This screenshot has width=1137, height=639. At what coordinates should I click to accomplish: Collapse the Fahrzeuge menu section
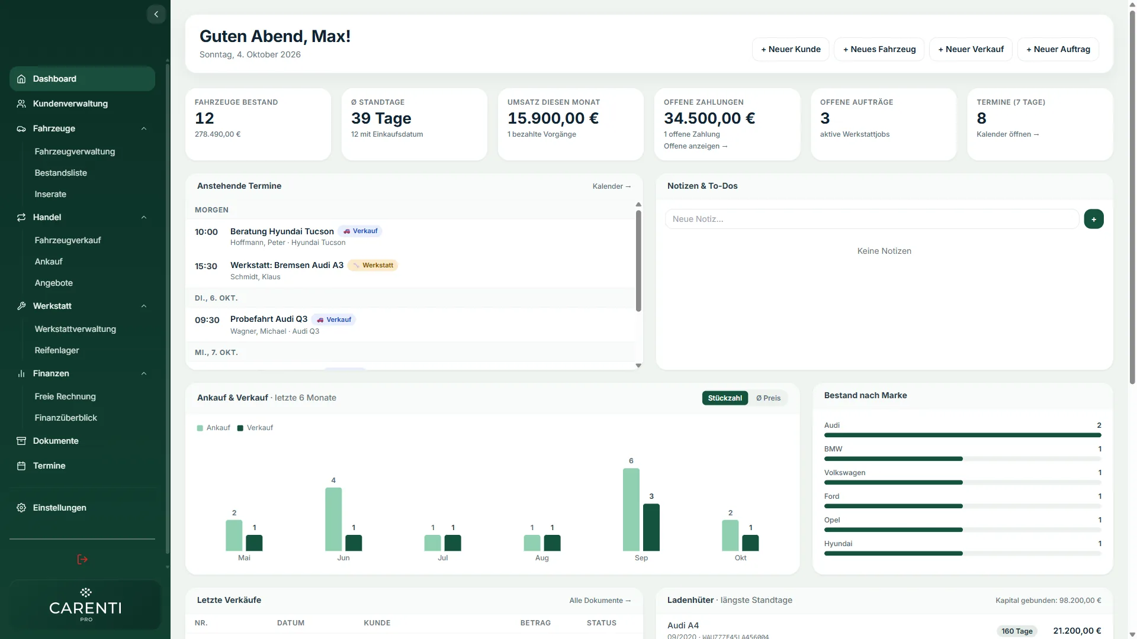[144, 128]
